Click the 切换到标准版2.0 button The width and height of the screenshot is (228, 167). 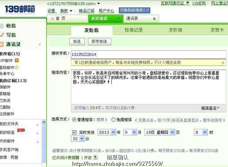(x=135, y=10)
